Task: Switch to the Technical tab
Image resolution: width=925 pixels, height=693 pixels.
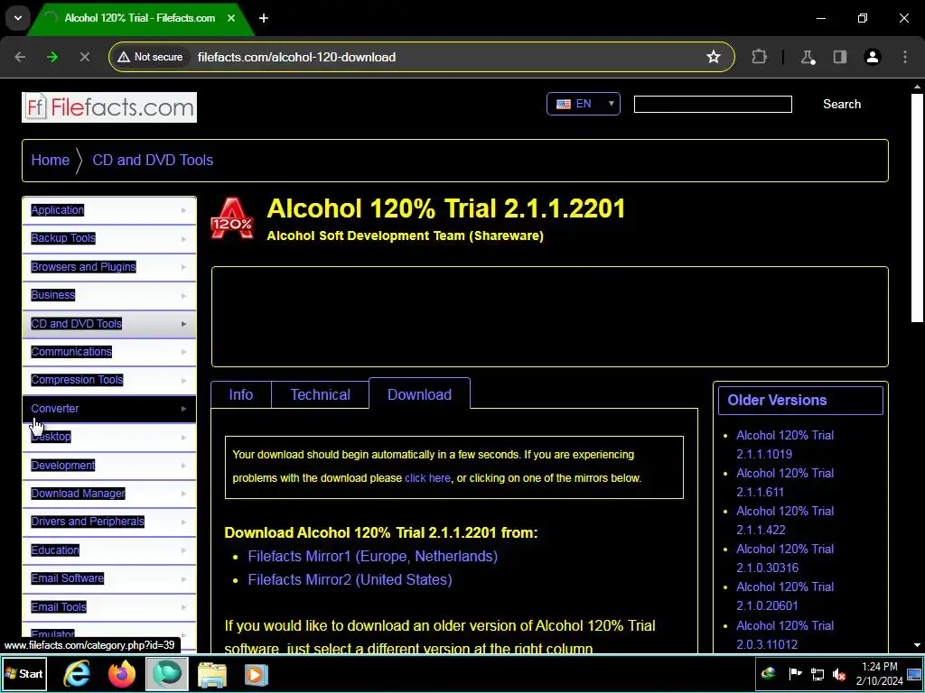Action: [321, 395]
